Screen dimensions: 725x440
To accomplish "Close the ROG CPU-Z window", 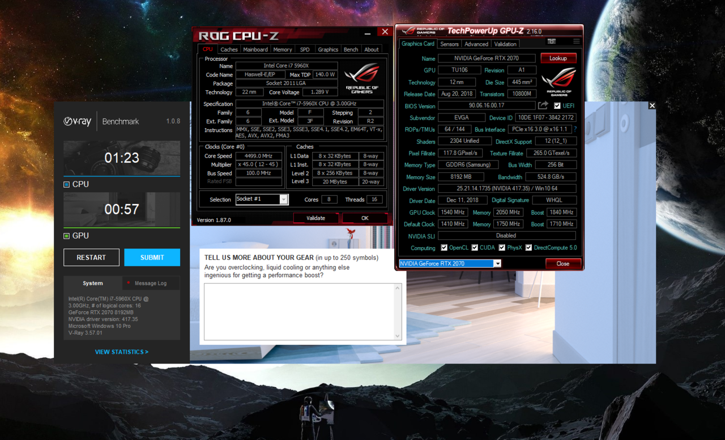I will (385, 32).
